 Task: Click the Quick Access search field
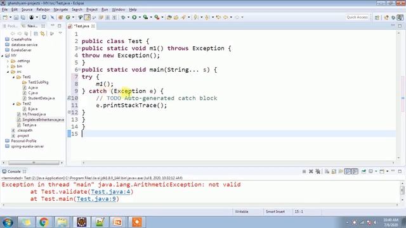point(357,17)
